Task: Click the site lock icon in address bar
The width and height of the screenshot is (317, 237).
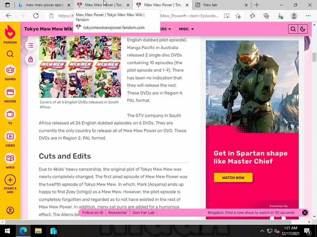Action: (51, 16)
